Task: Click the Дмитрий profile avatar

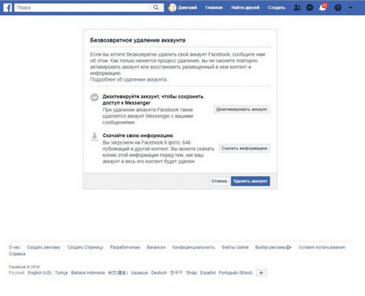Action: coord(172,8)
